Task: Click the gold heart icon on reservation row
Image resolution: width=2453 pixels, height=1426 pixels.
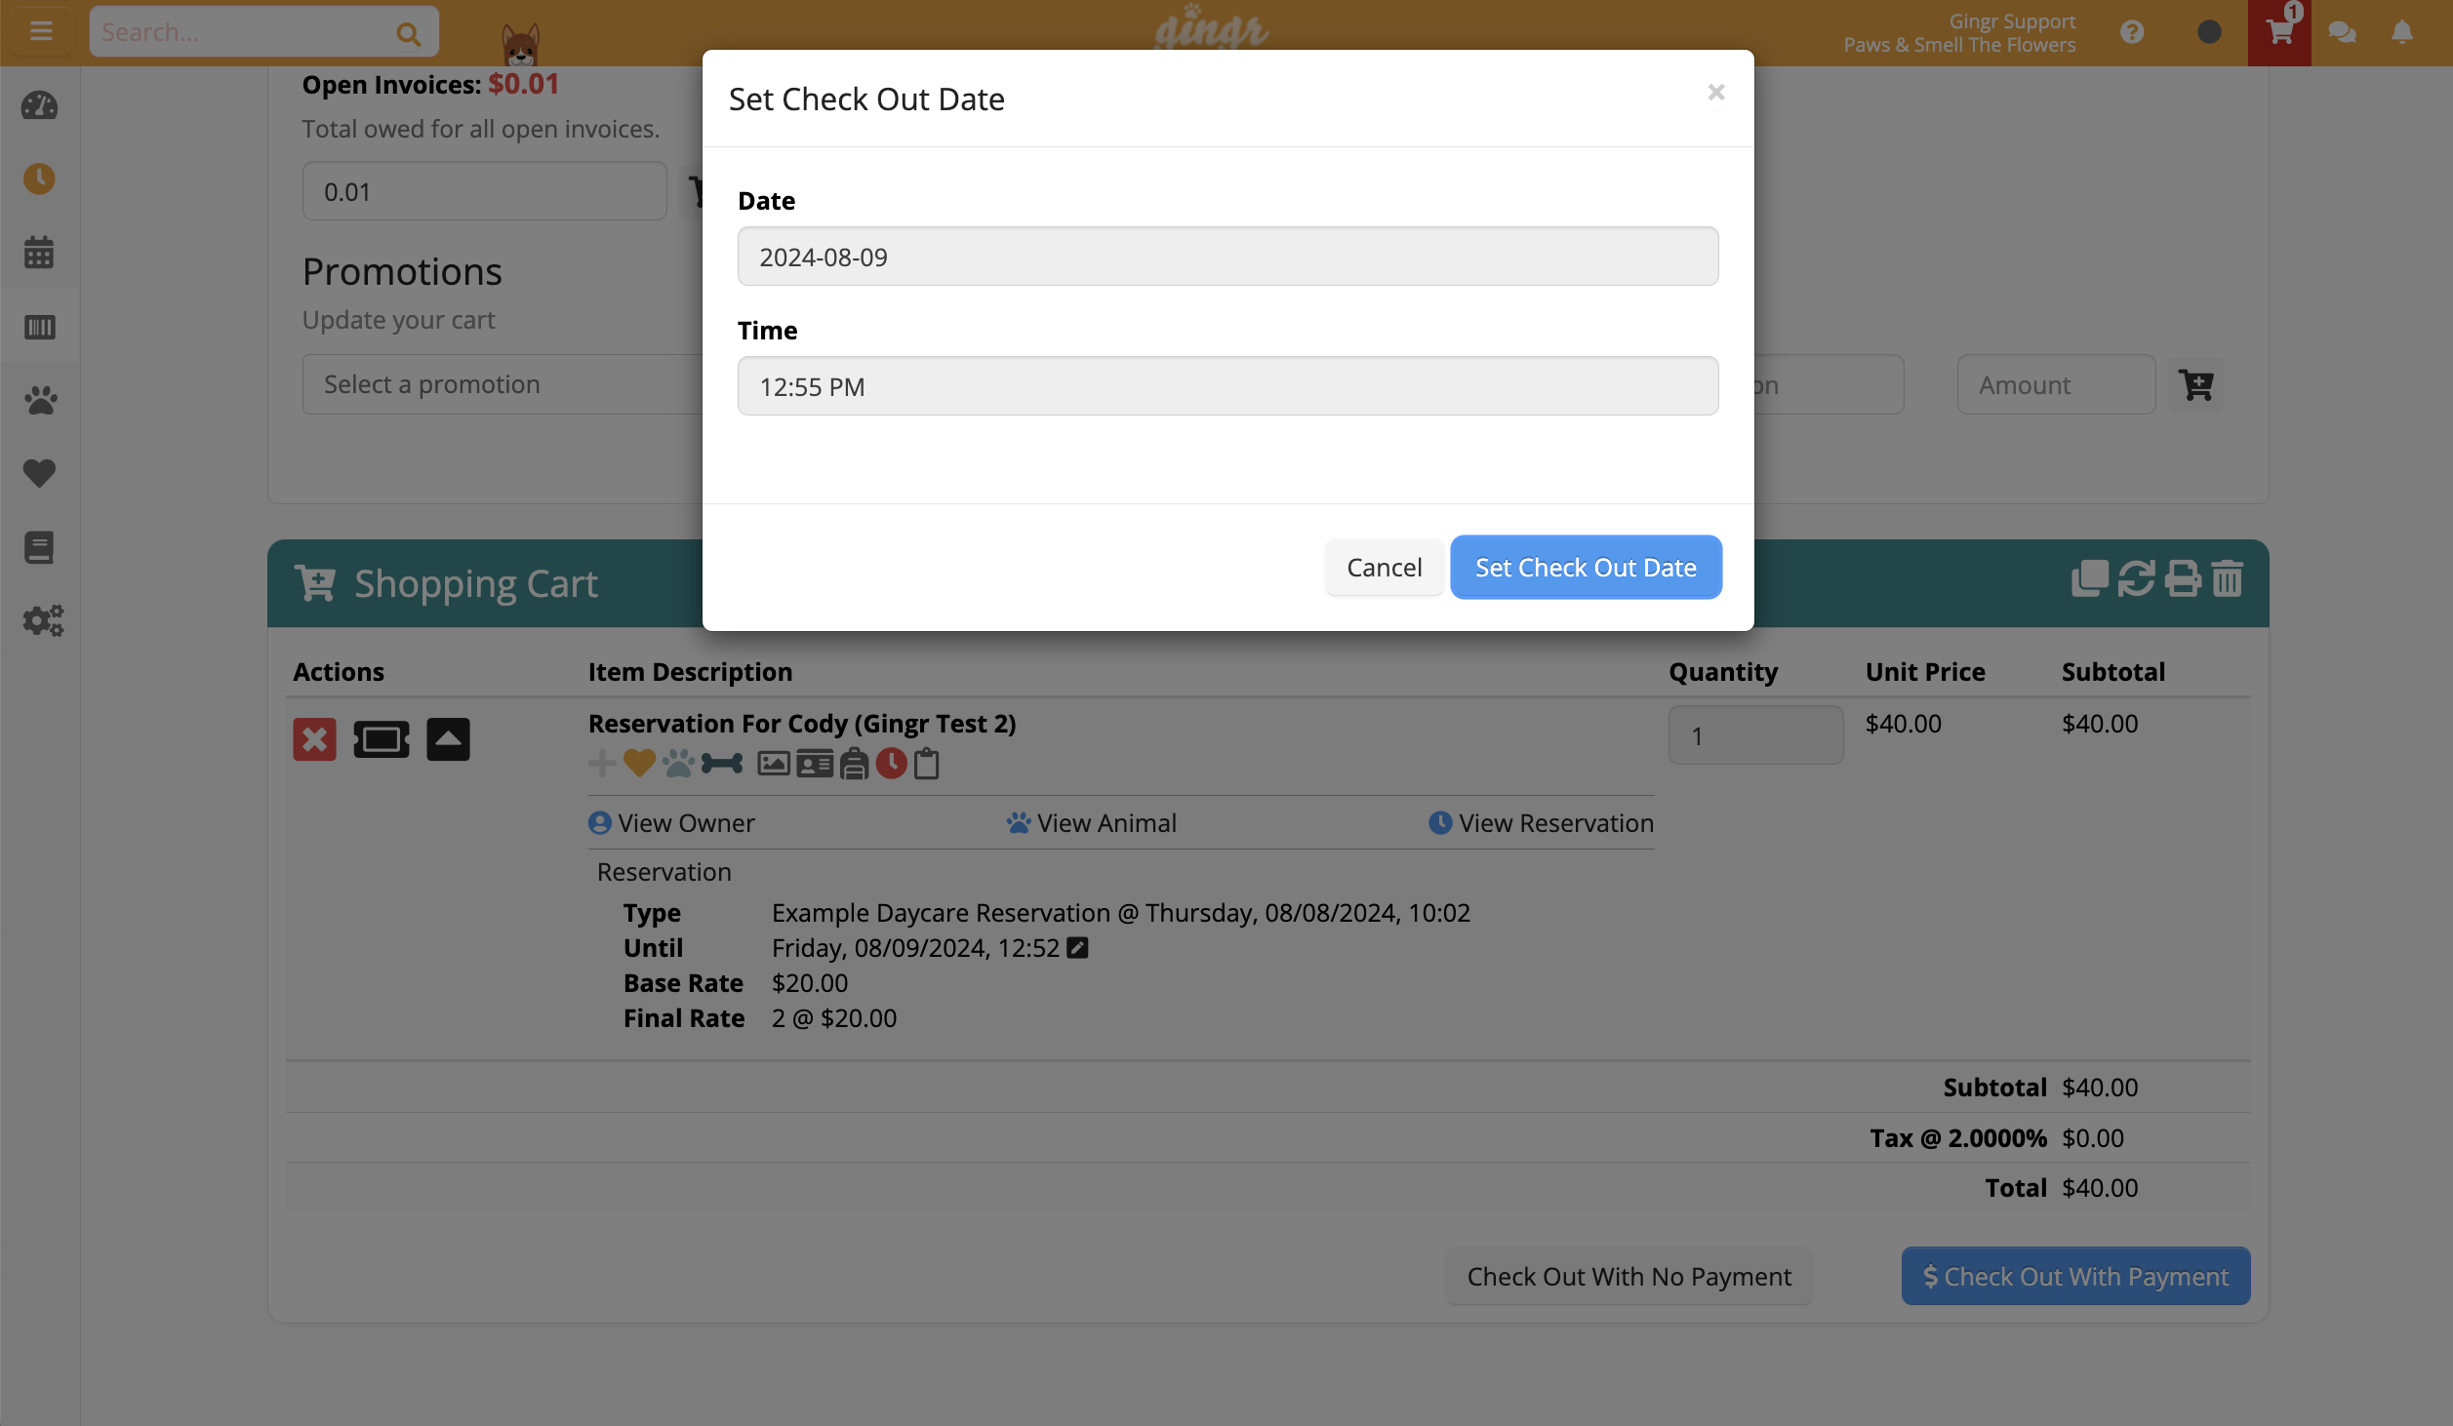Action: coord(640,763)
